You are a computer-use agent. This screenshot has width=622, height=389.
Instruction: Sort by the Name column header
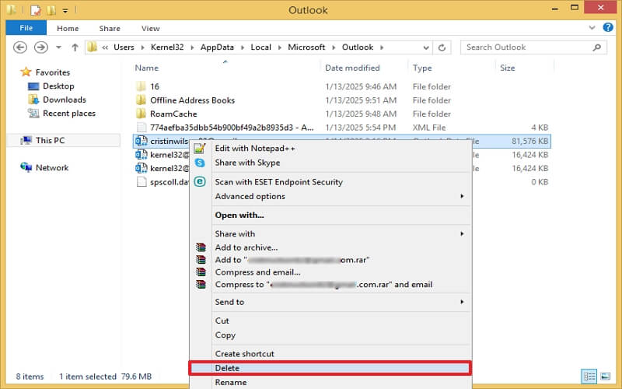click(x=146, y=68)
